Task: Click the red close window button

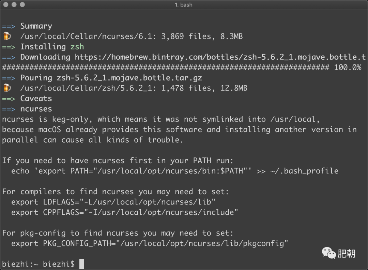Action: pos(6,4)
